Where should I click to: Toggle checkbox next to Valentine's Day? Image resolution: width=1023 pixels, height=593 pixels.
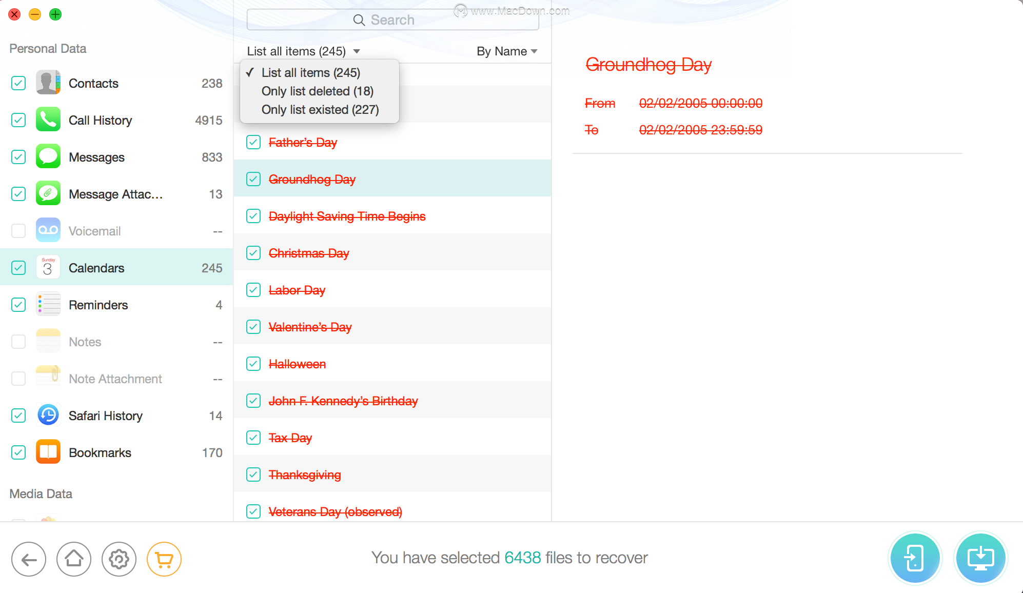coord(253,327)
